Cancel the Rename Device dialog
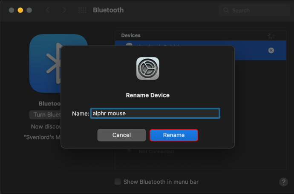 point(121,135)
